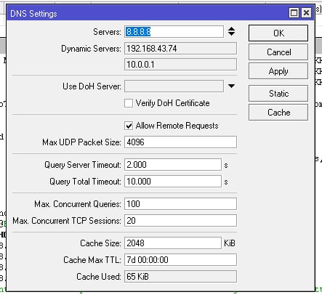The height and width of the screenshot is (300, 322).
Task: Maximize the DNS Settings window
Action: coord(294,12)
